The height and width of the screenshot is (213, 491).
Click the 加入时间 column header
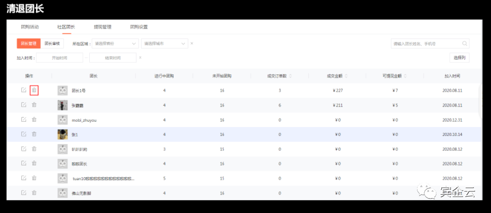452,76
